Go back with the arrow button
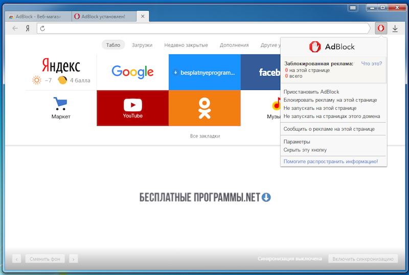409x275 pixels. click(x=15, y=28)
